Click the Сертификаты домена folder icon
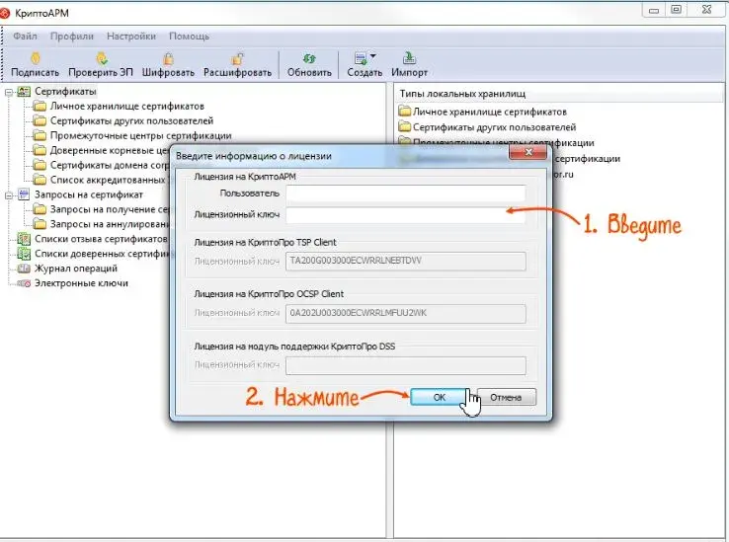 [x=40, y=165]
